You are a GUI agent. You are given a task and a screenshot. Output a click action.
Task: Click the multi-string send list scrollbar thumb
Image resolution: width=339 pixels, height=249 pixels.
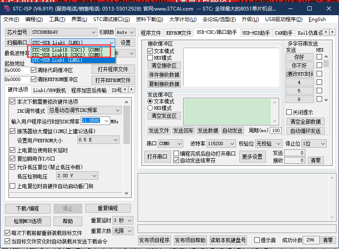pos(326,64)
